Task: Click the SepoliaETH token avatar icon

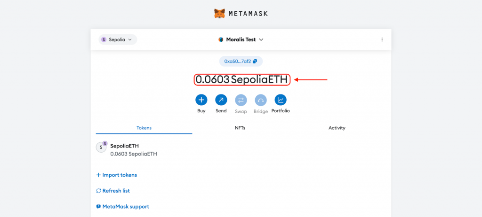Action: (102, 147)
